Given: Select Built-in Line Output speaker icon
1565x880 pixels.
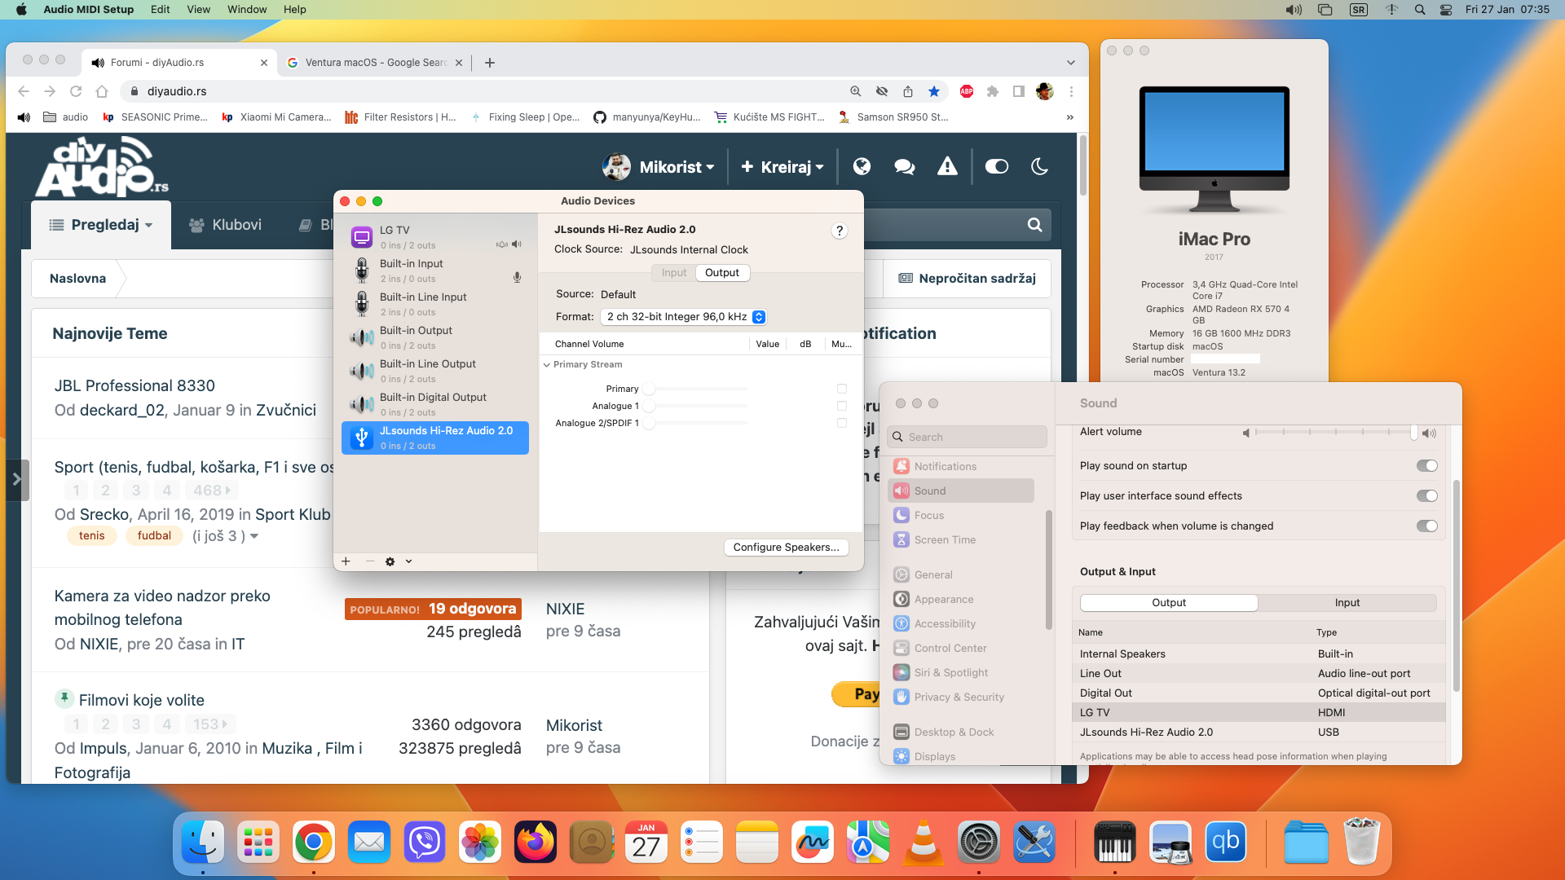Looking at the screenshot, I should (362, 371).
